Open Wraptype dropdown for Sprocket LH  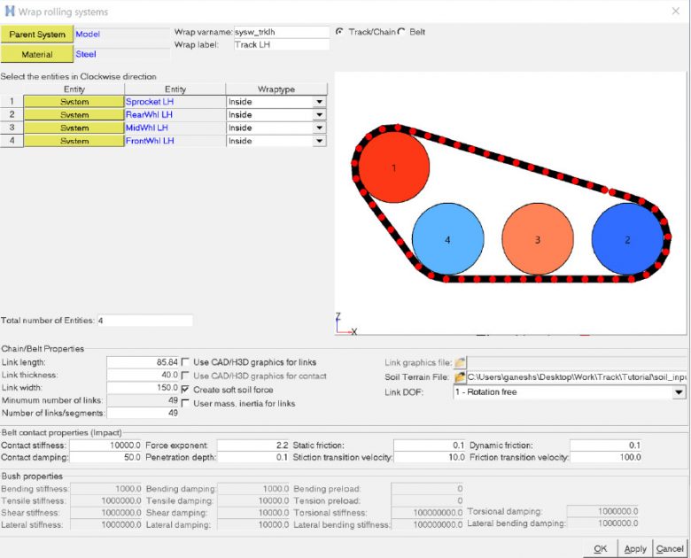(x=319, y=102)
